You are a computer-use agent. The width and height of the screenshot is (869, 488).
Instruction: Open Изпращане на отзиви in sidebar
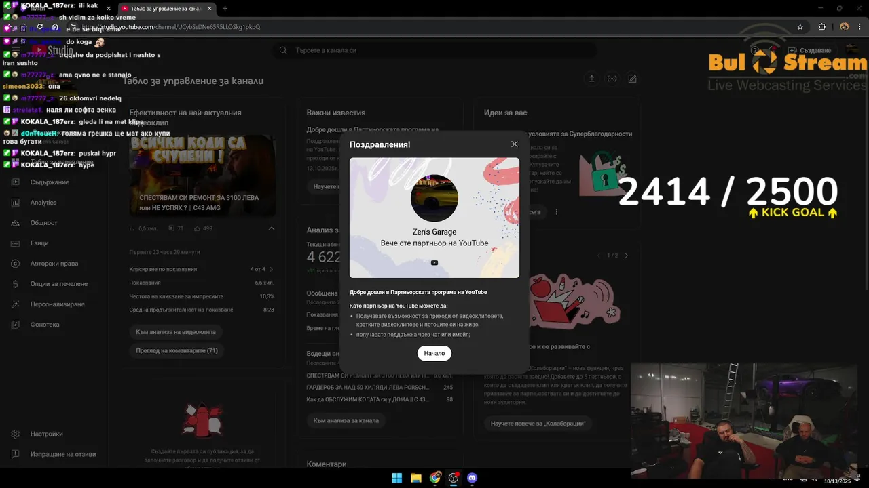click(x=62, y=454)
